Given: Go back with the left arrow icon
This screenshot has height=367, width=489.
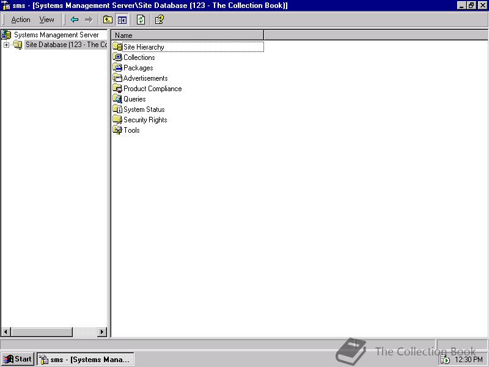Looking at the screenshot, I should pyautogui.click(x=74, y=20).
